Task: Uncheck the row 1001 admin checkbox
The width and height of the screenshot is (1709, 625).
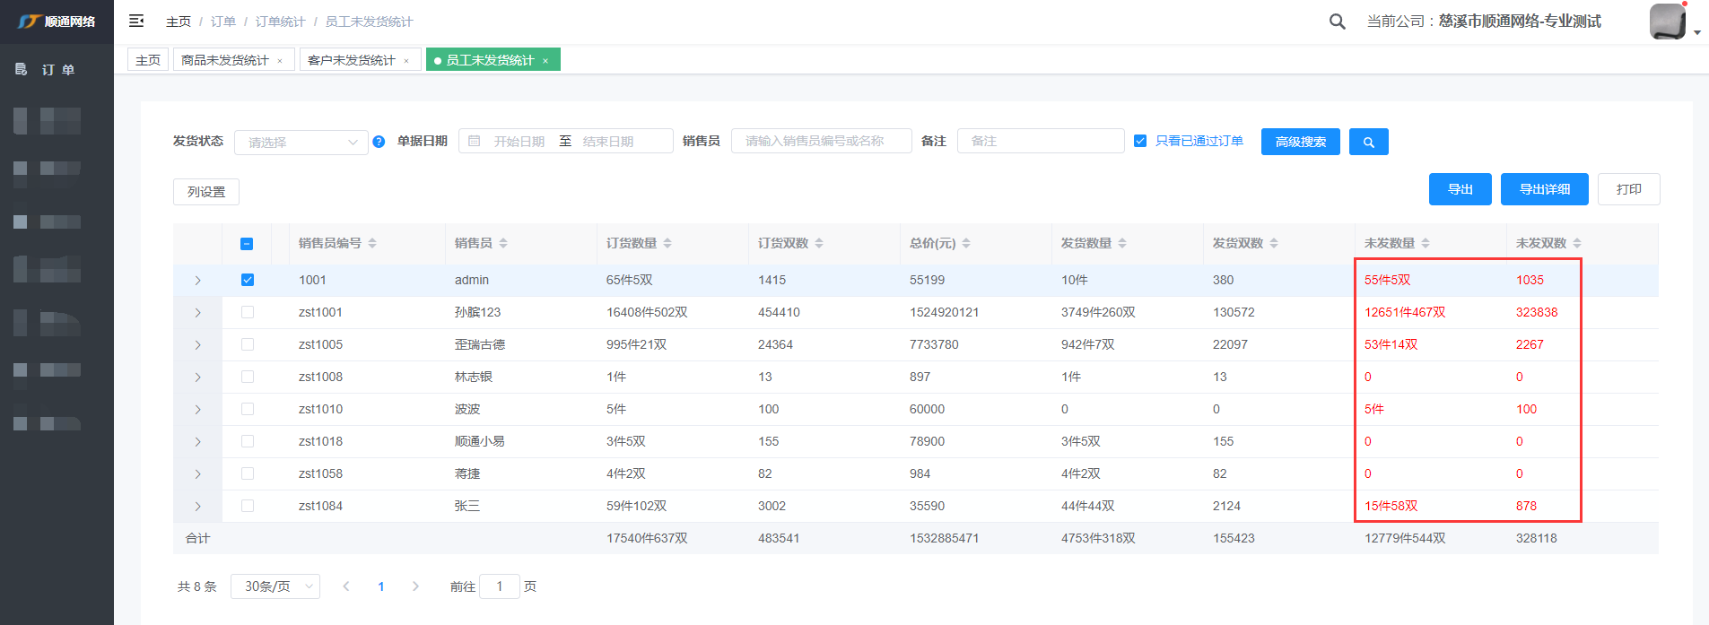Action: click(248, 280)
